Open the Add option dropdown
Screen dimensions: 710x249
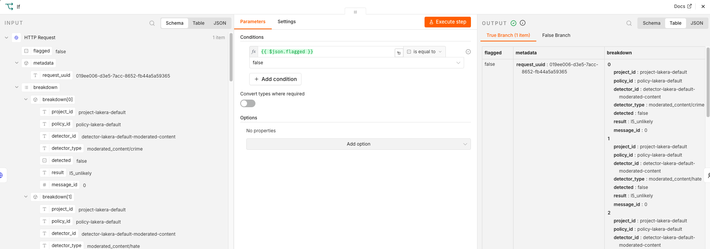pos(358,144)
